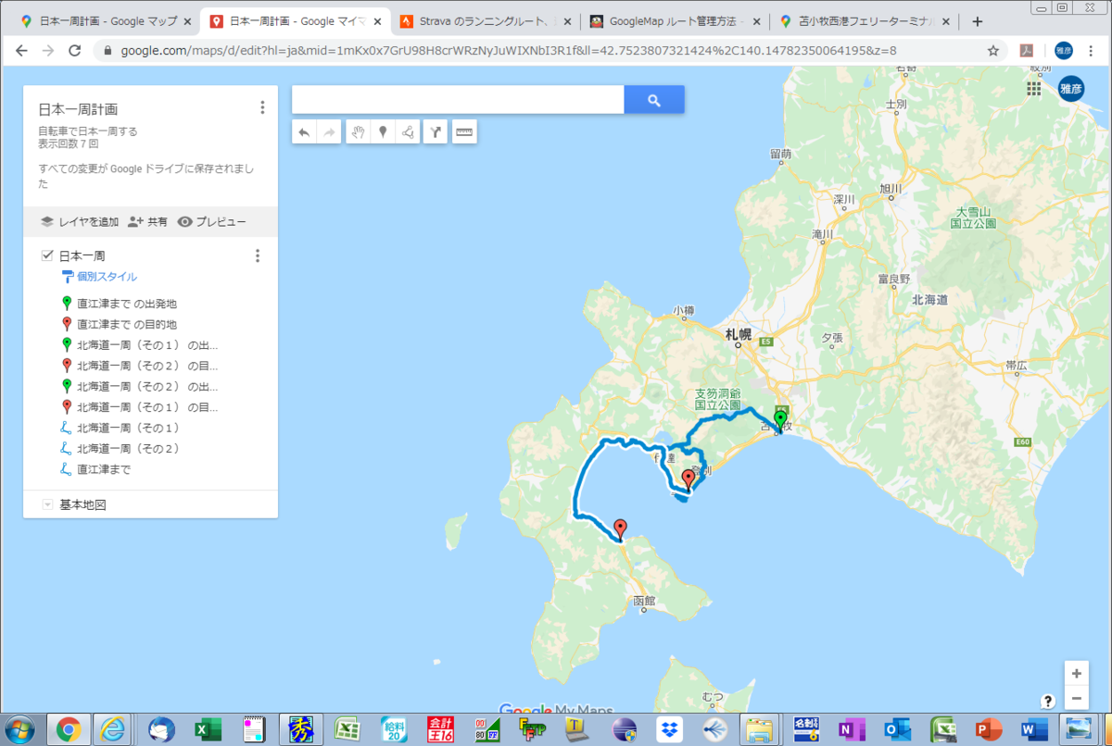
Task: Select the add marker tool
Action: click(383, 132)
